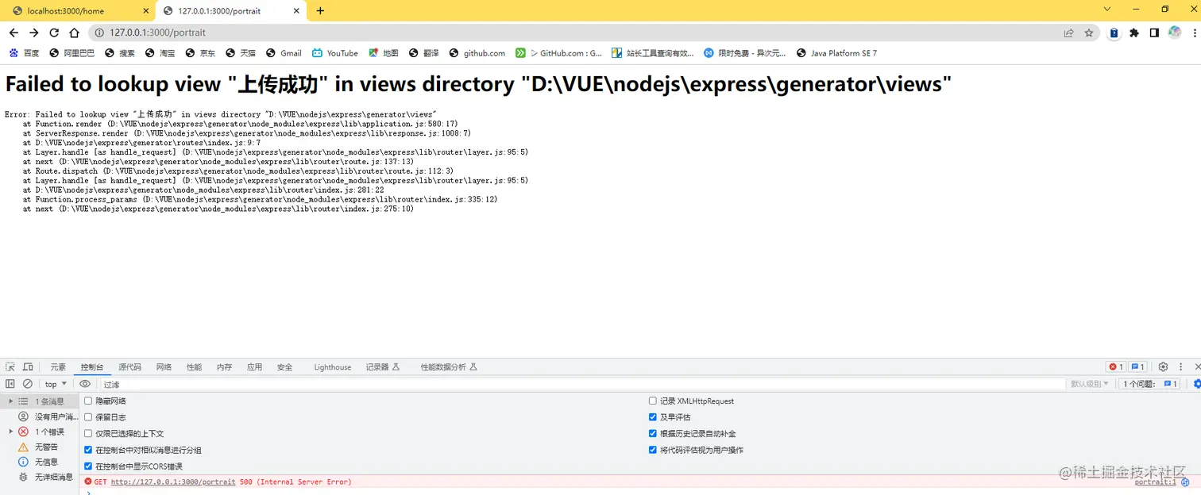
Task: Switch to the 应用 tab
Action: coord(254,367)
